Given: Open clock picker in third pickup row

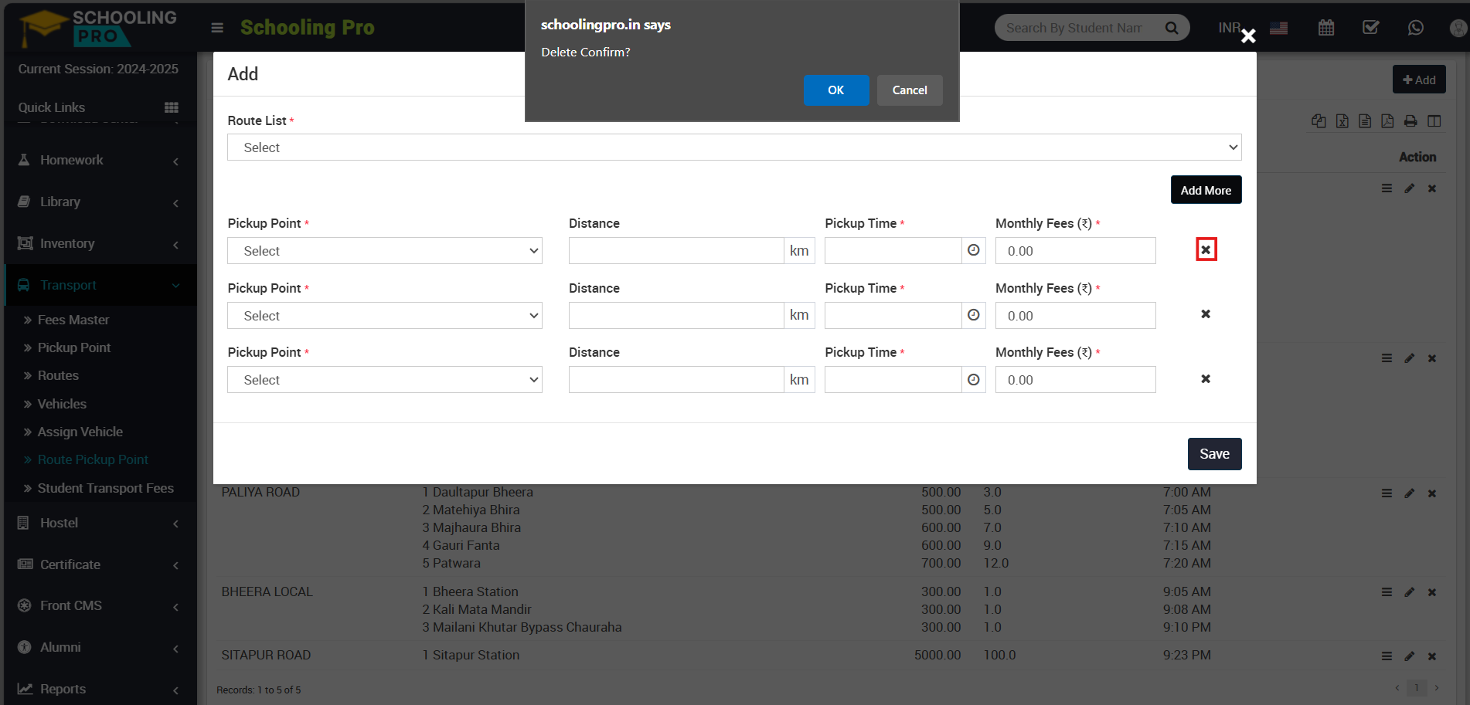Looking at the screenshot, I should (x=974, y=380).
